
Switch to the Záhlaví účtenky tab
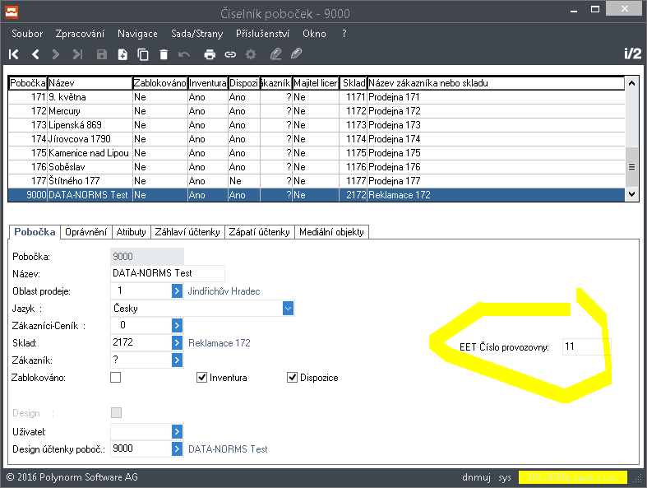click(x=187, y=232)
